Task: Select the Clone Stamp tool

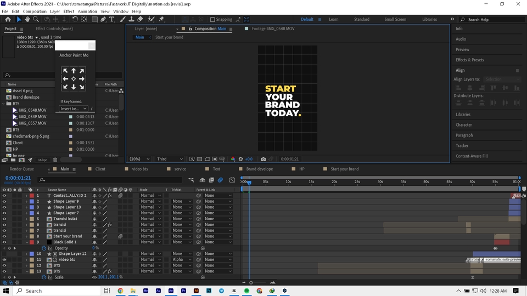Action: click(131, 20)
